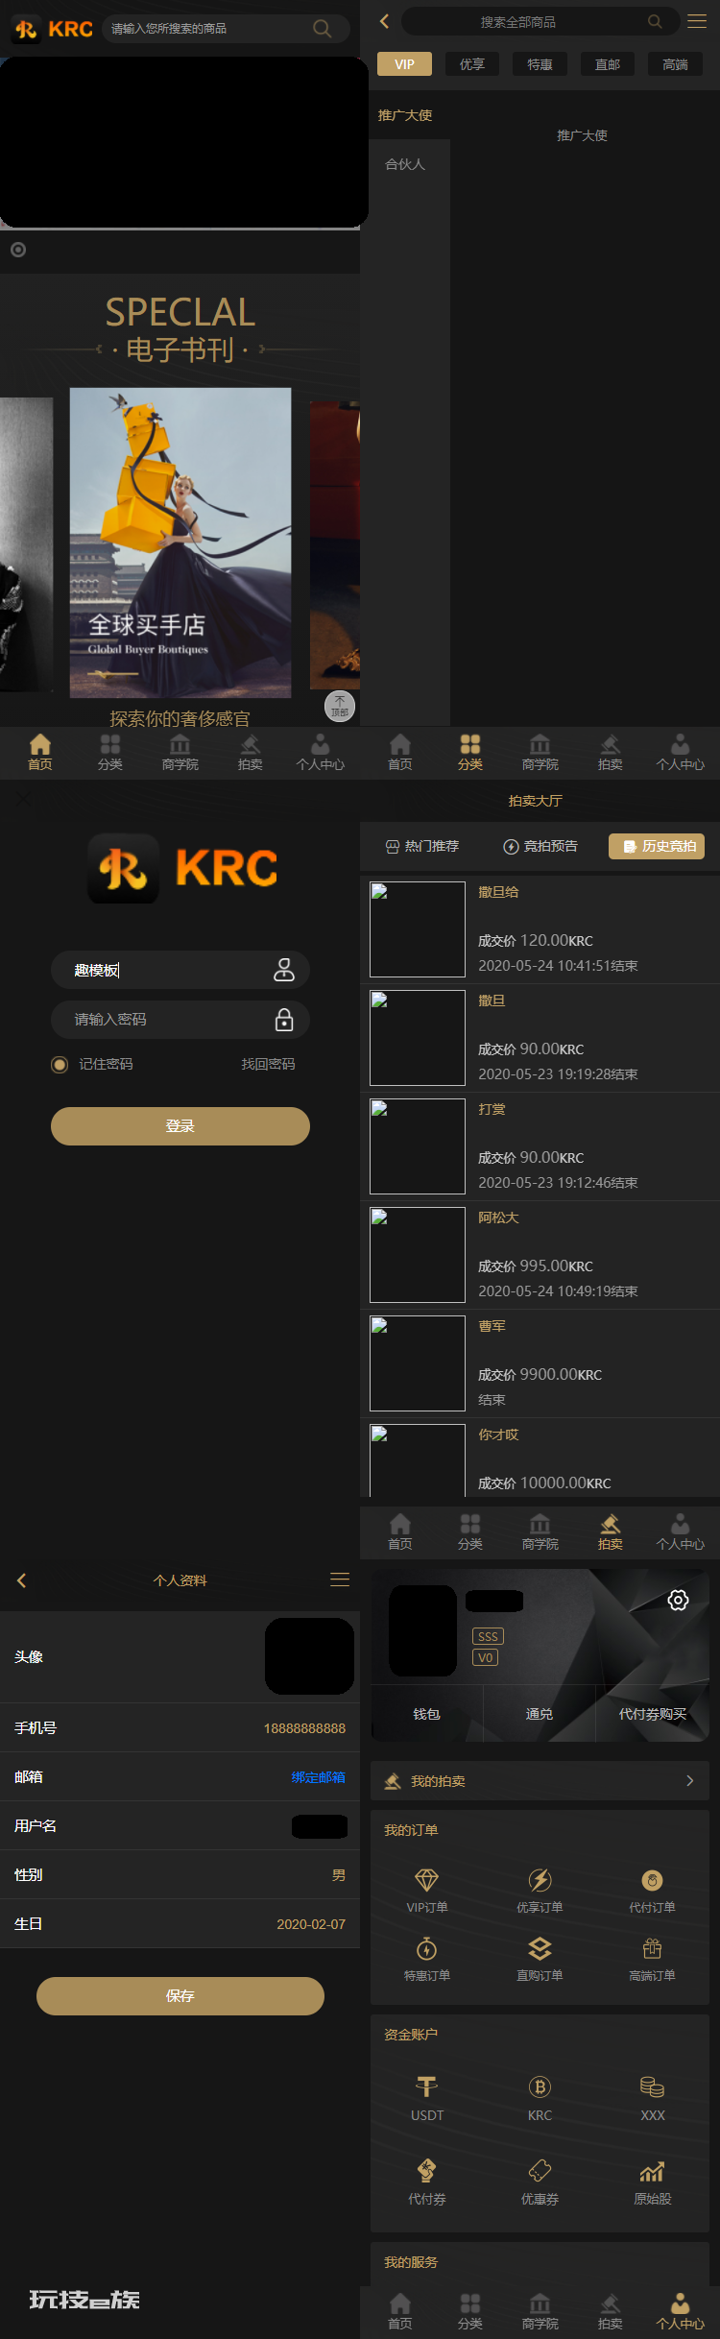Click 绑定邮箱 link
This screenshot has width=720, height=2339.
tap(319, 1777)
